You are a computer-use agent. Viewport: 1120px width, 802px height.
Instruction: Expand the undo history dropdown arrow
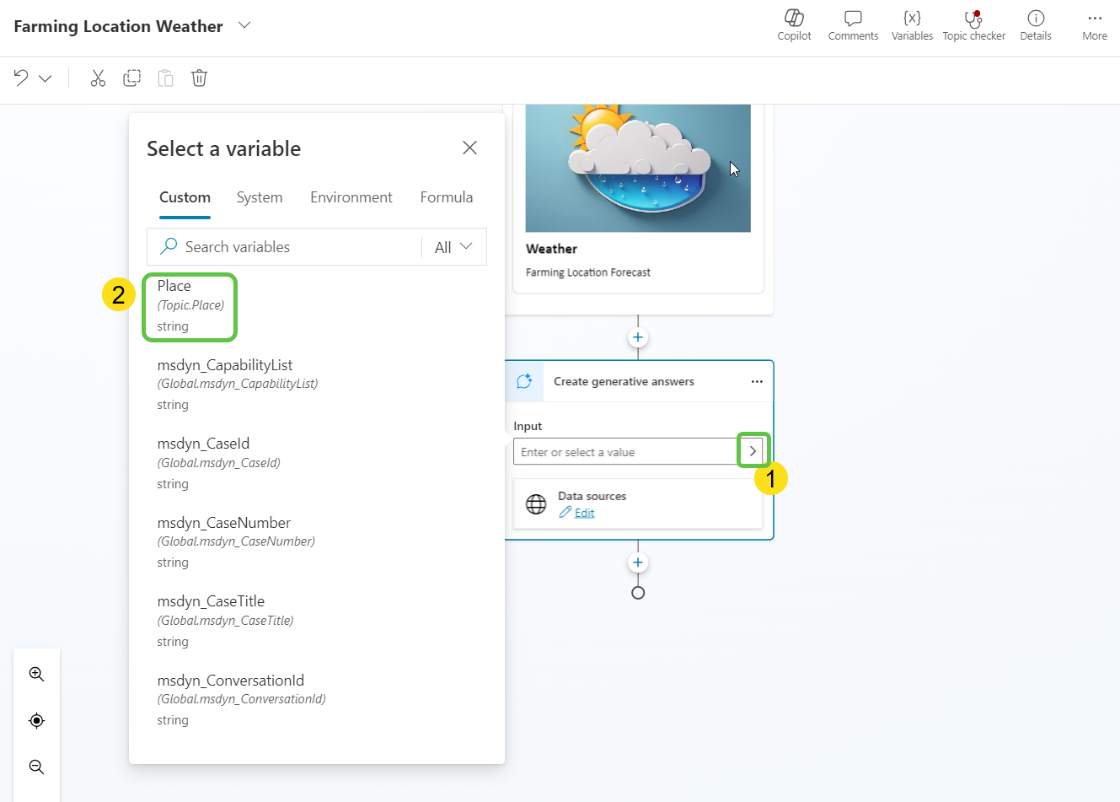[x=46, y=78]
